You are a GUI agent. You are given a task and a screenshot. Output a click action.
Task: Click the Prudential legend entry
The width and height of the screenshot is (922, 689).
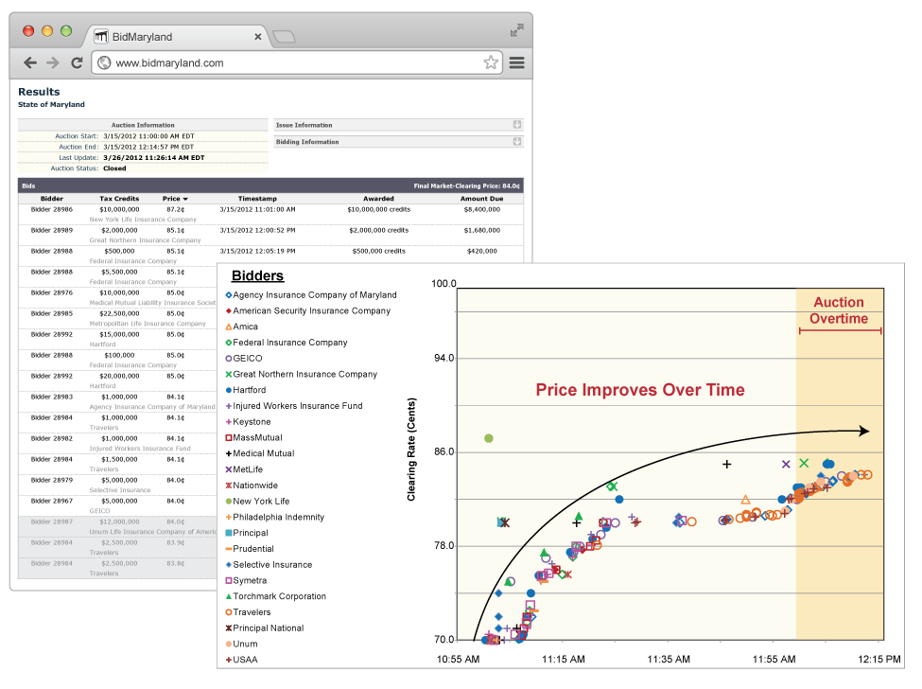tap(250, 549)
